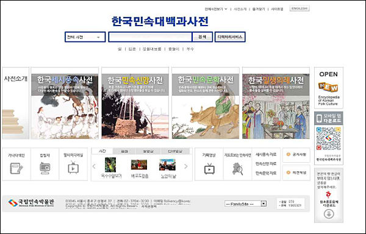Click the mobile app QR code

(x=328, y=138)
